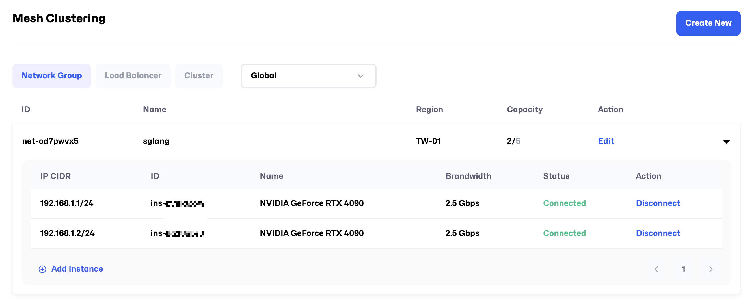The width and height of the screenshot is (743, 299).
Task: Open the Global region dropdown
Action: point(308,76)
